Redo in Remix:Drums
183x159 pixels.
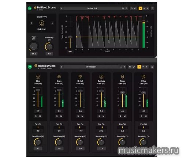[x=134, y=67]
